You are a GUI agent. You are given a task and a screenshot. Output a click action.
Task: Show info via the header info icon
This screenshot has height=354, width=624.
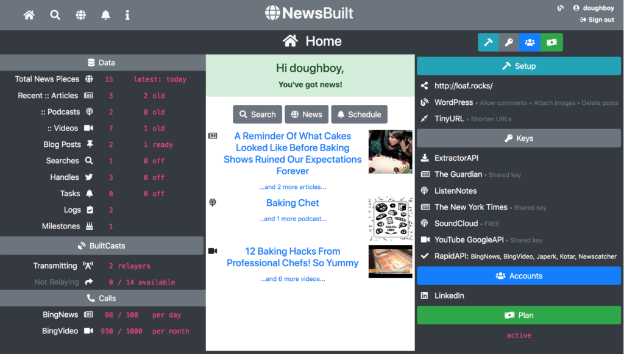(127, 15)
